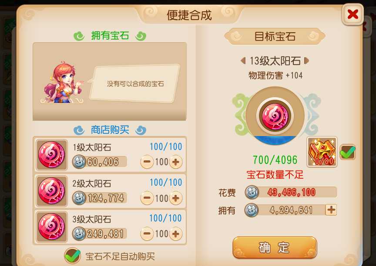The image size is (376, 266).
Task: Decrease 2级太阳石 quantity with minus
Action: (x=147, y=198)
